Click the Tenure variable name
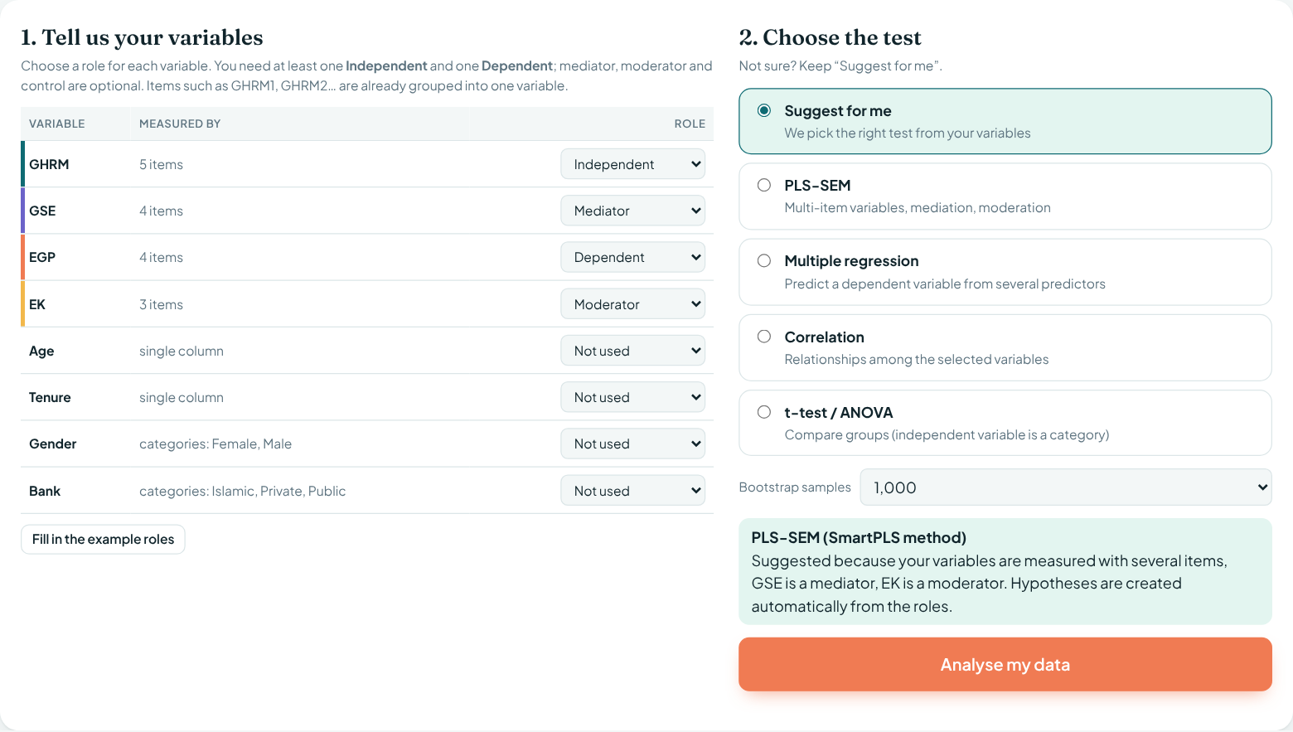Image resolution: width=1293 pixels, height=732 pixels. tap(50, 397)
